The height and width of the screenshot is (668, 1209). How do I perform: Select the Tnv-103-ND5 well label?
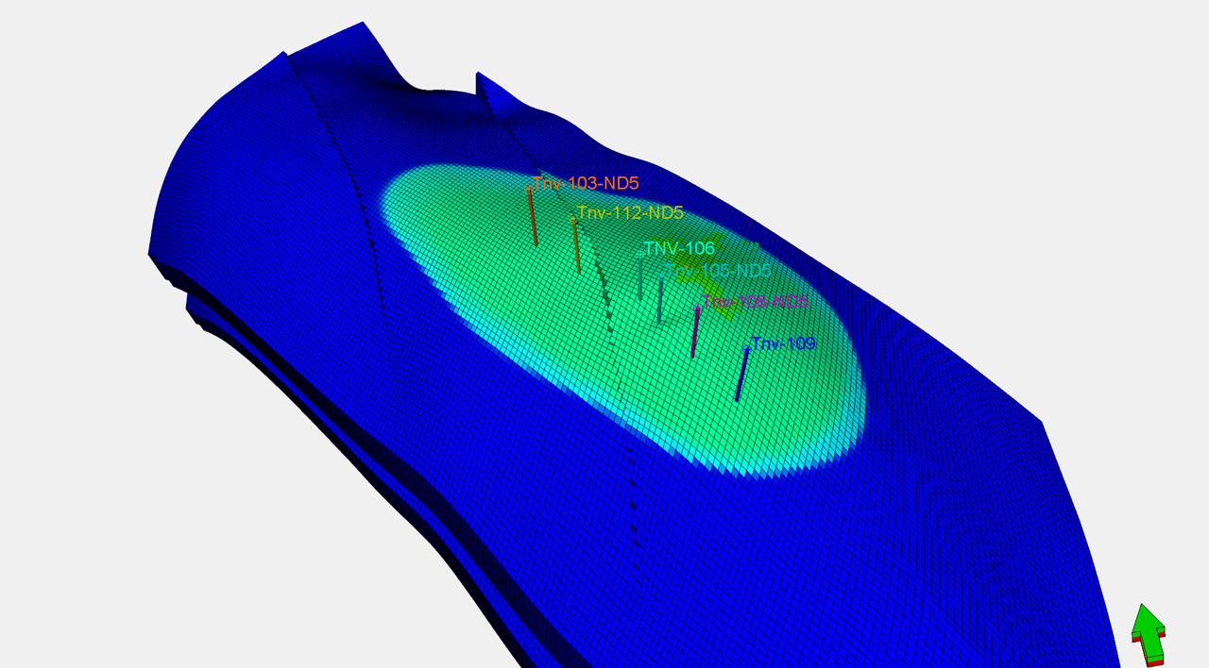(x=586, y=183)
